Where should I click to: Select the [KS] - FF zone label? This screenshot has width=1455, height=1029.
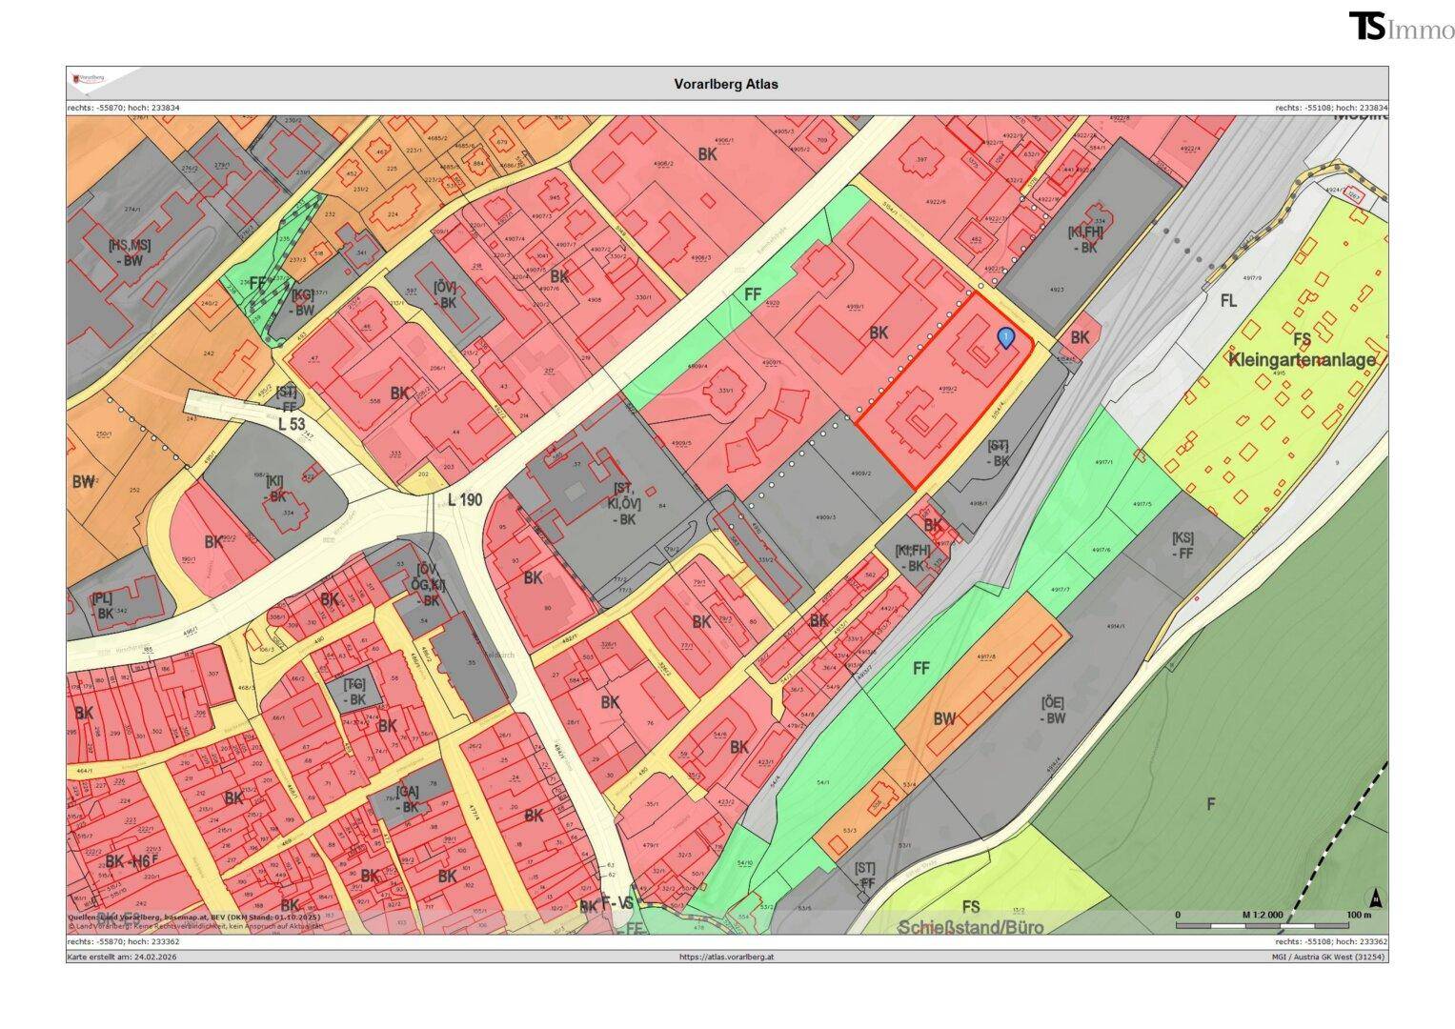[1182, 545]
